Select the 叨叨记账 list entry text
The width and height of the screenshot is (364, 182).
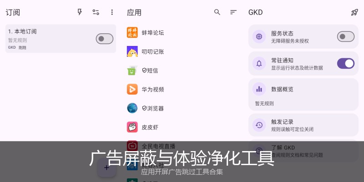153,51
